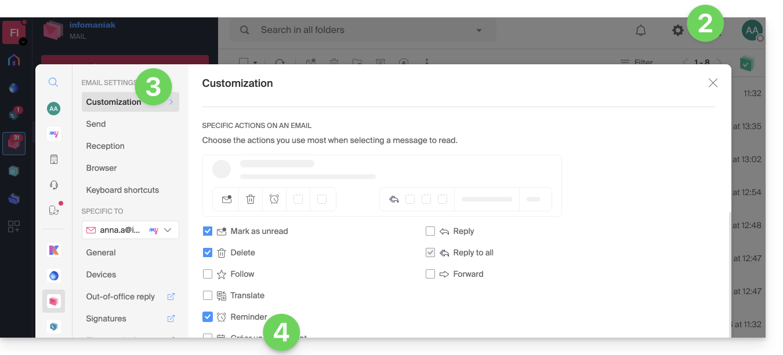Click the reply arrow icon in preview

tap(394, 199)
